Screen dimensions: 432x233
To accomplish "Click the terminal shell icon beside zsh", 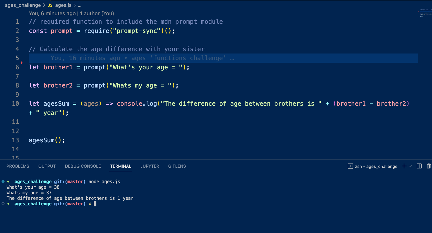I will coord(350,166).
